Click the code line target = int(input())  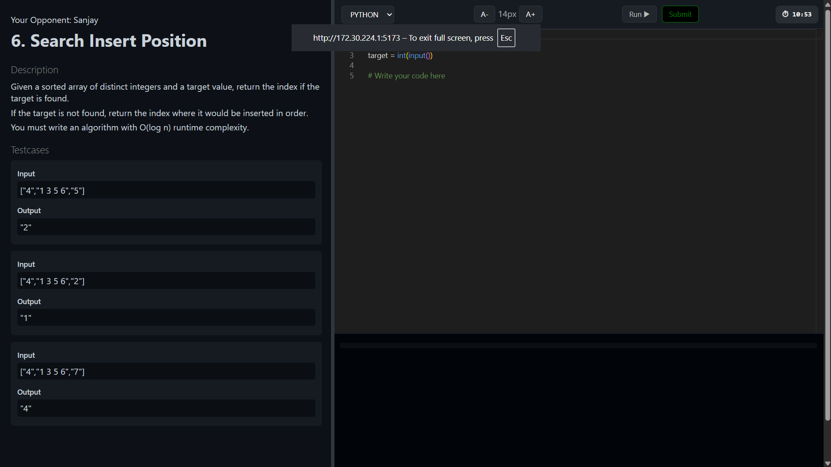[x=400, y=55]
